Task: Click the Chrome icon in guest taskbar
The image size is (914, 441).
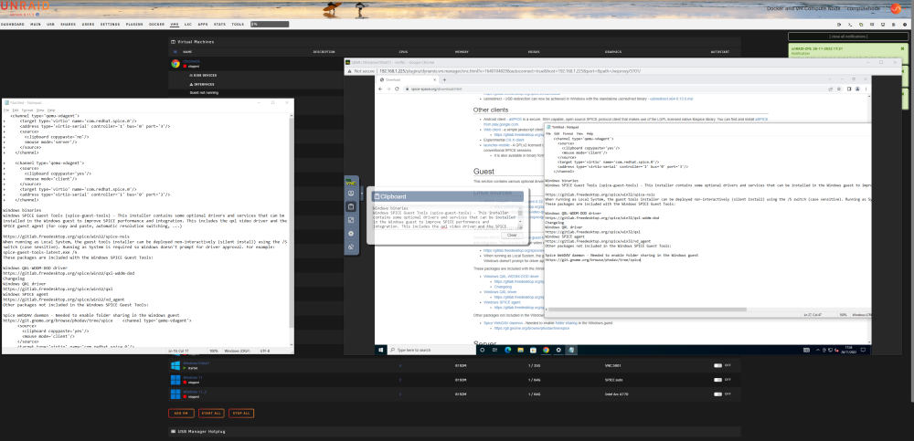Action: click(x=547, y=350)
